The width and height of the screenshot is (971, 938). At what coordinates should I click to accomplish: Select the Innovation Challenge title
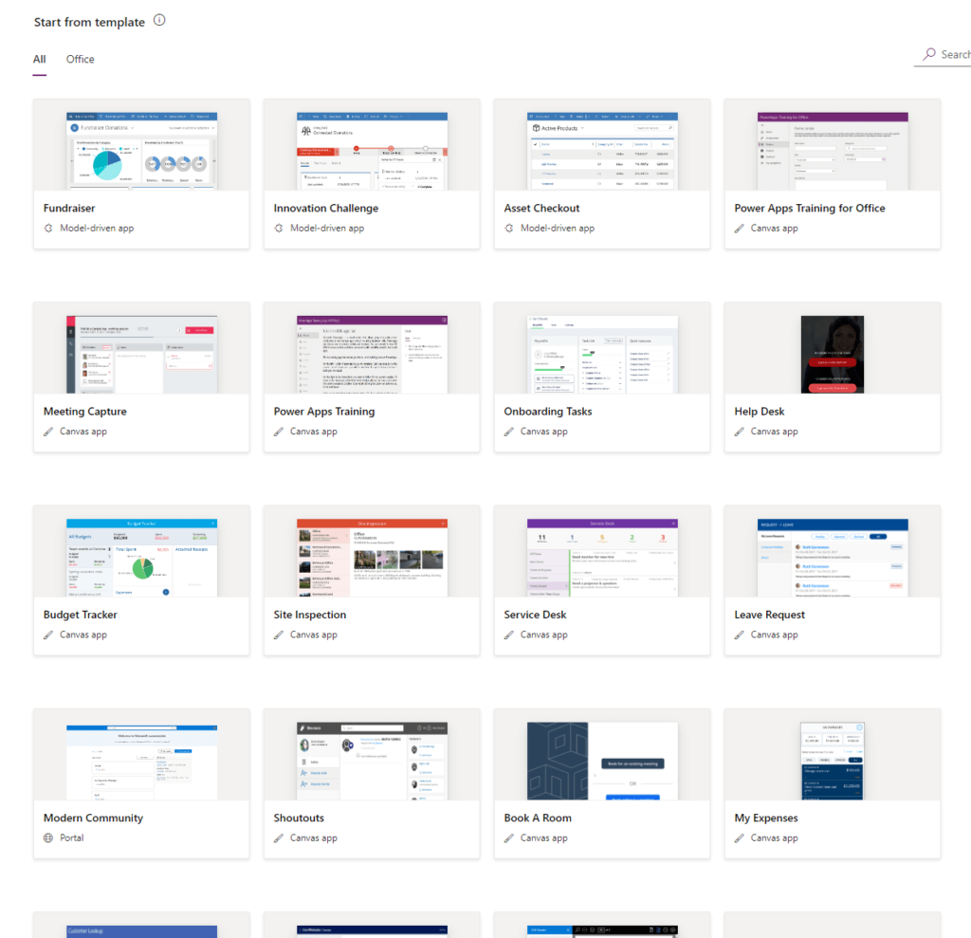click(326, 208)
